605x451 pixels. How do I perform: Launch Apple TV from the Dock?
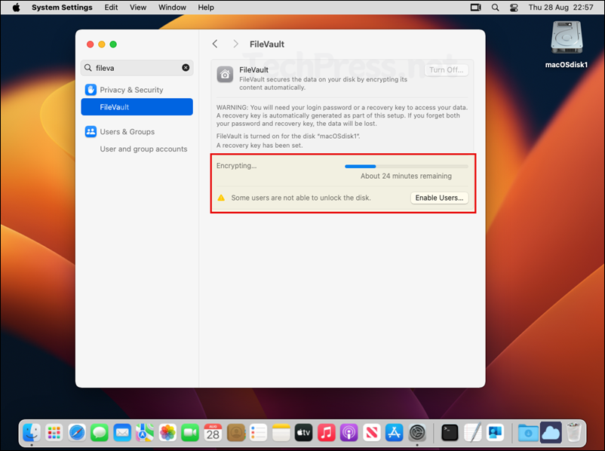point(304,432)
